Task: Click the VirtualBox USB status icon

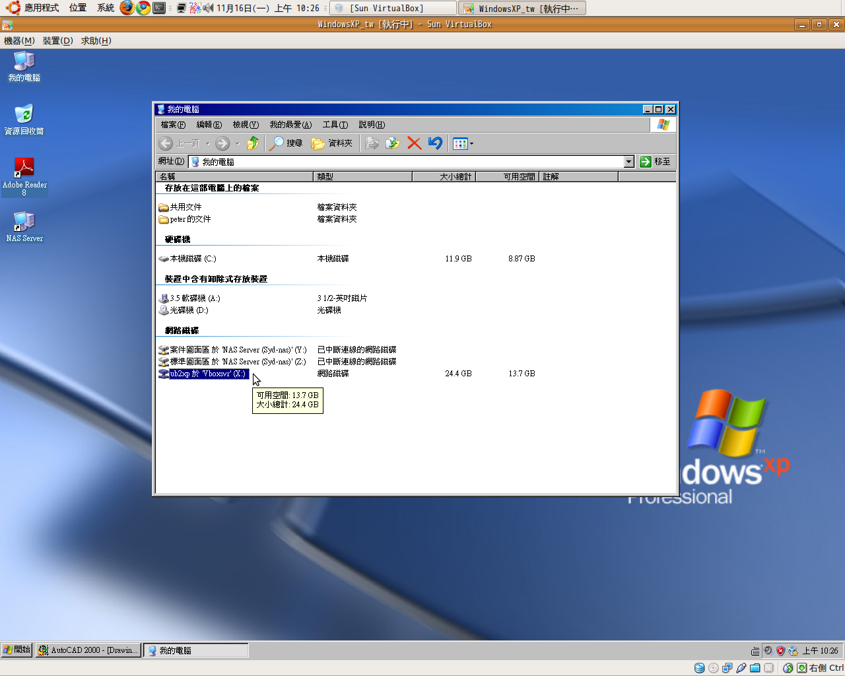Action: 741,668
